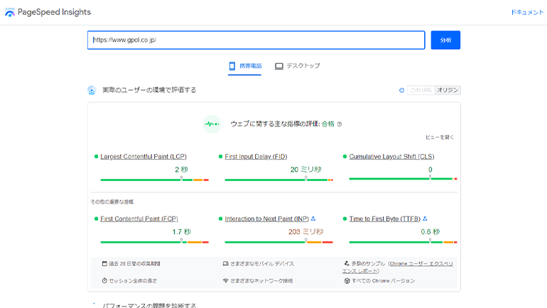547x308 pixels.
Task: Click the experimental flask icon next to TTFB
Action: [425, 219]
